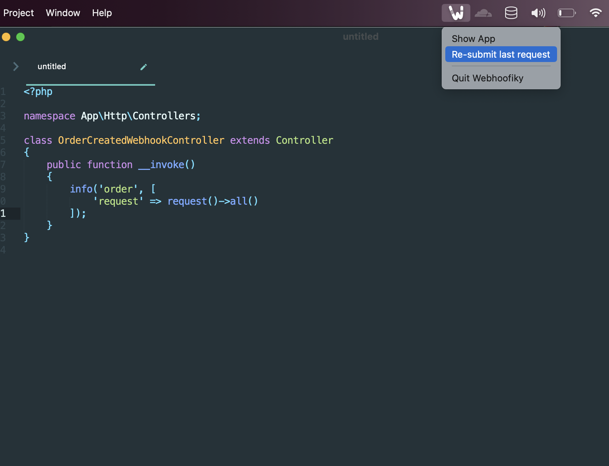Open the volume speaker status icon

(538, 13)
